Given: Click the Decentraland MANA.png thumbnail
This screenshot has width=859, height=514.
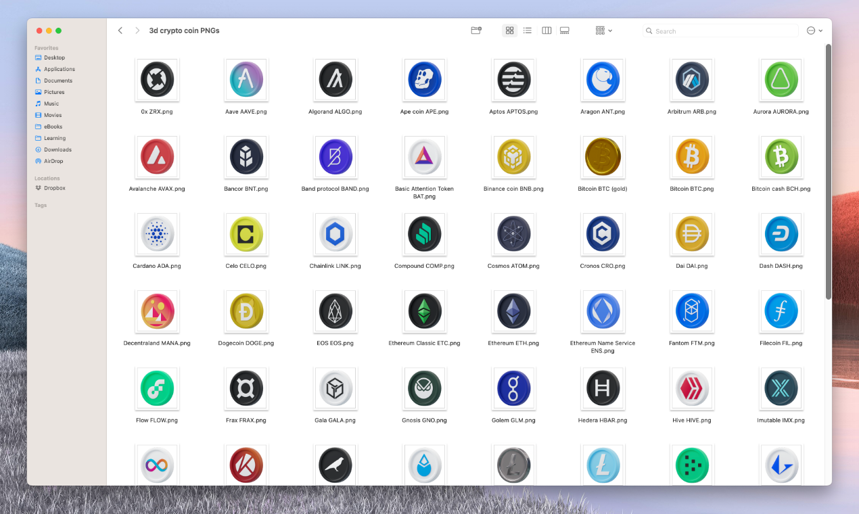Looking at the screenshot, I should click(x=157, y=311).
